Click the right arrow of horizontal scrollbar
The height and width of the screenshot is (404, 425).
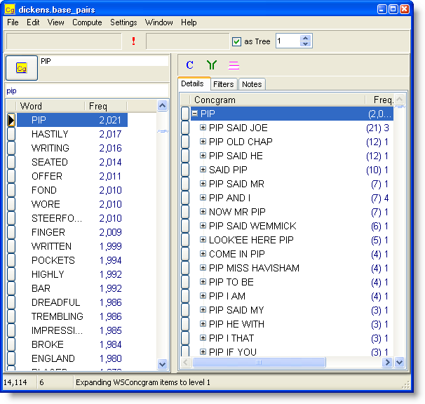(x=387, y=362)
